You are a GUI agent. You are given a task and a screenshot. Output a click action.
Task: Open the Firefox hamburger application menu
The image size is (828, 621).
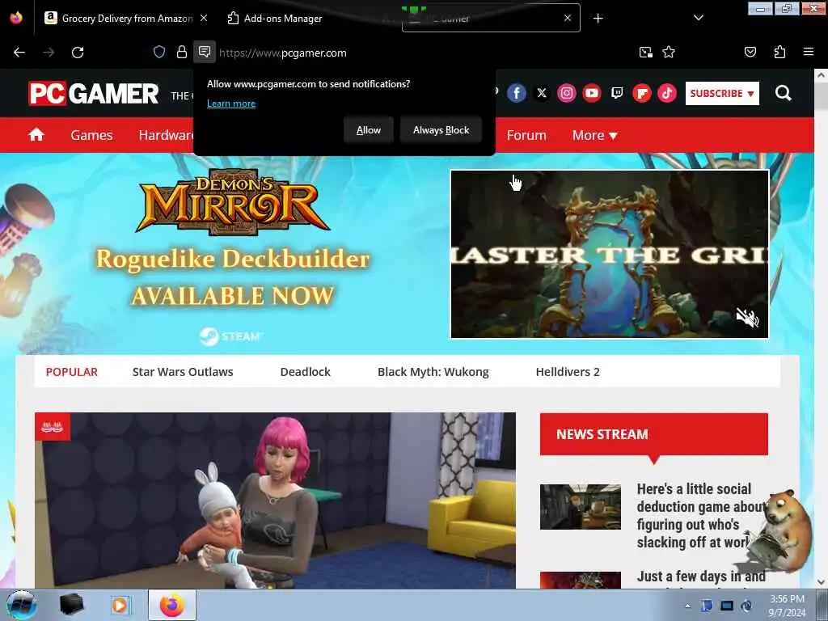pos(808,52)
